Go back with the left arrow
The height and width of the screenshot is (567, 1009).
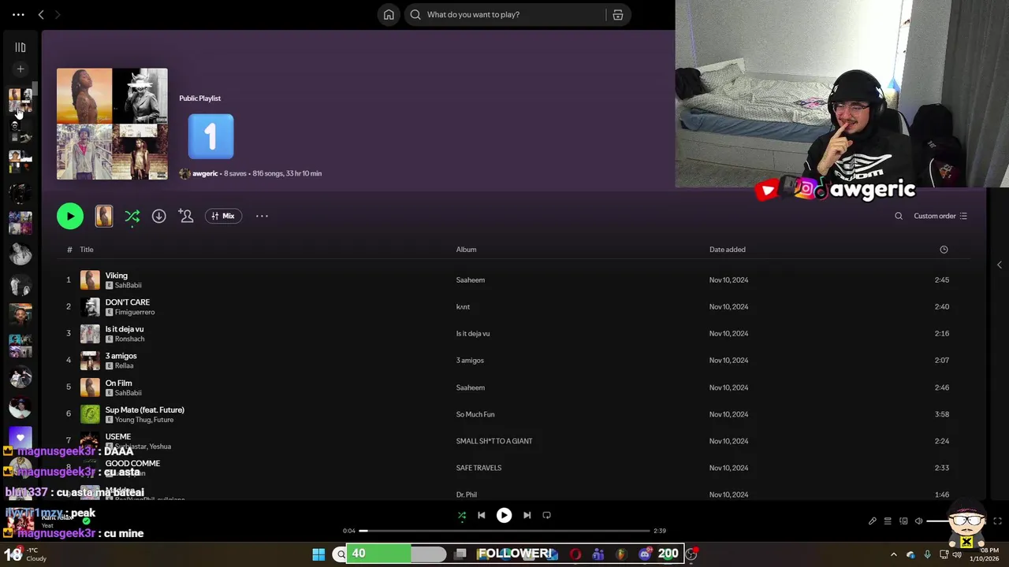(41, 14)
